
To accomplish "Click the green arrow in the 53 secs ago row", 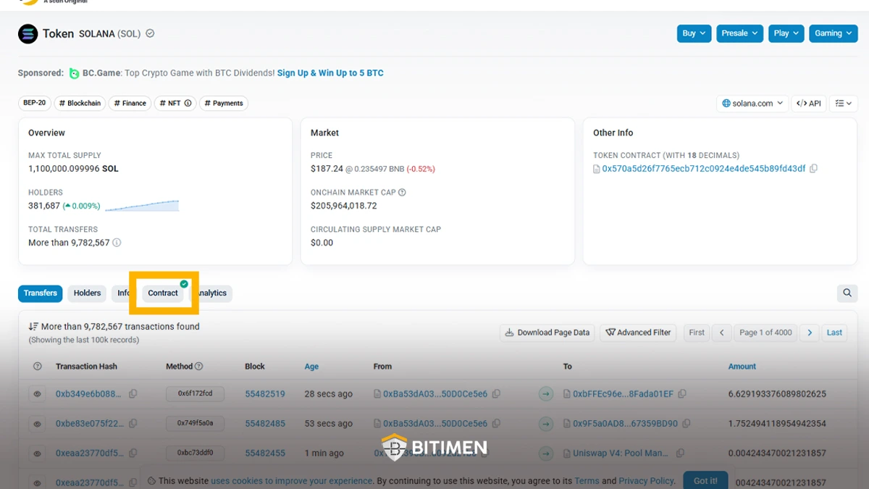I will pos(546,424).
